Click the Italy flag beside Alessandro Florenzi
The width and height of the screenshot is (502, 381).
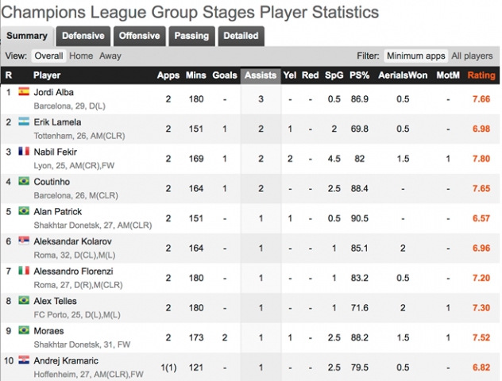pos(24,271)
